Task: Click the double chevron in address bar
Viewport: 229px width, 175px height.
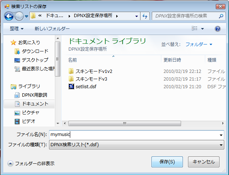Action: pyautogui.click(x=40, y=16)
